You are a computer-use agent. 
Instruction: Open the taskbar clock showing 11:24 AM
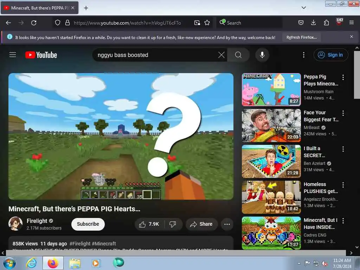342,263
